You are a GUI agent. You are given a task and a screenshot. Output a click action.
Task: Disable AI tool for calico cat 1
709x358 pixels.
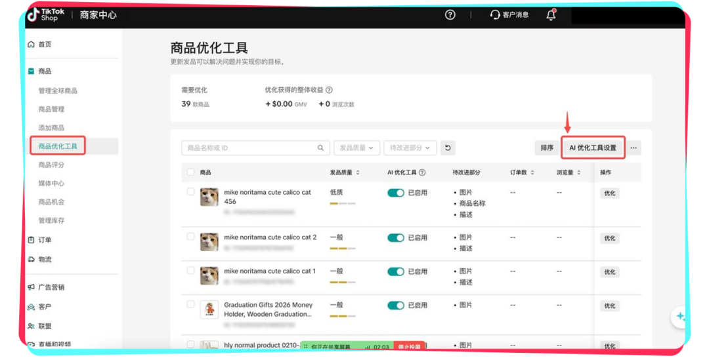pos(396,271)
